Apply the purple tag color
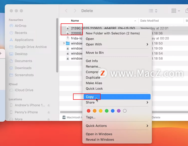The width and height of the screenshot is (188, 146). point(119,111)
